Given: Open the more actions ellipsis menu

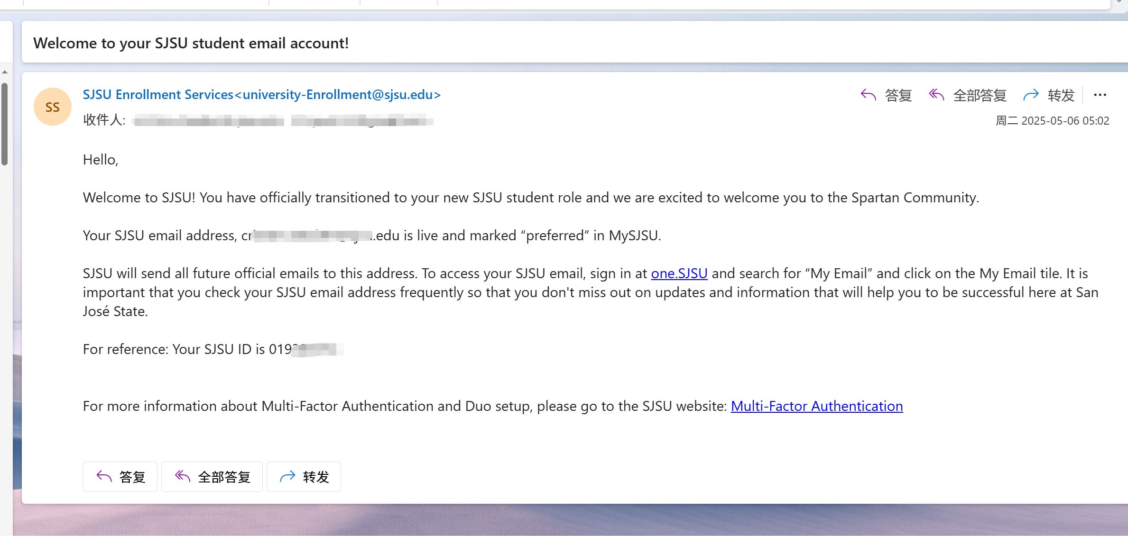Looking at the screenshot, I should click(x=1100, y=95).
